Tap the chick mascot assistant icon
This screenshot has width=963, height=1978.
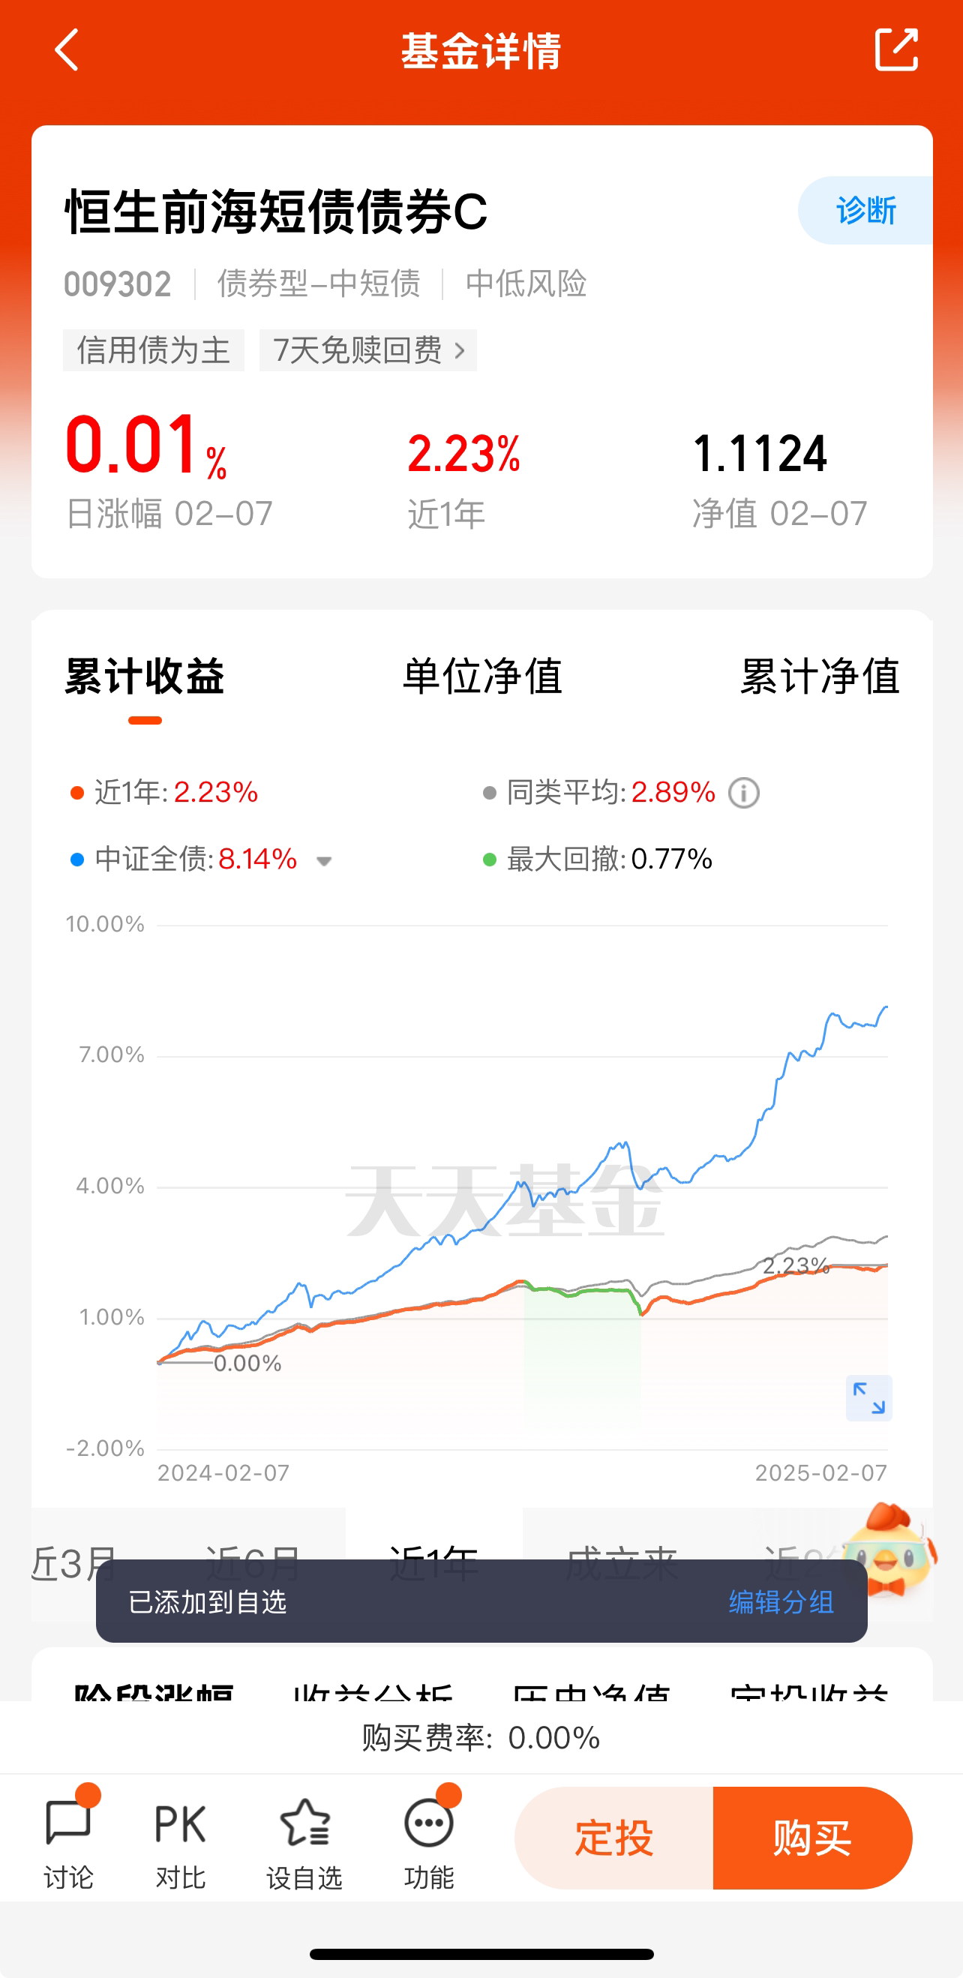889,1550
